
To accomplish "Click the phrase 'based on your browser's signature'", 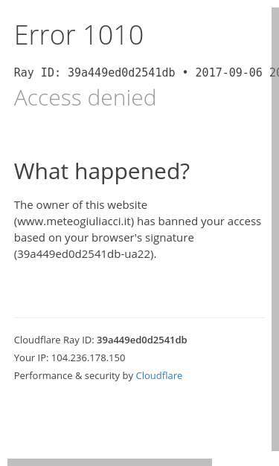I will [x=104, y=238].
